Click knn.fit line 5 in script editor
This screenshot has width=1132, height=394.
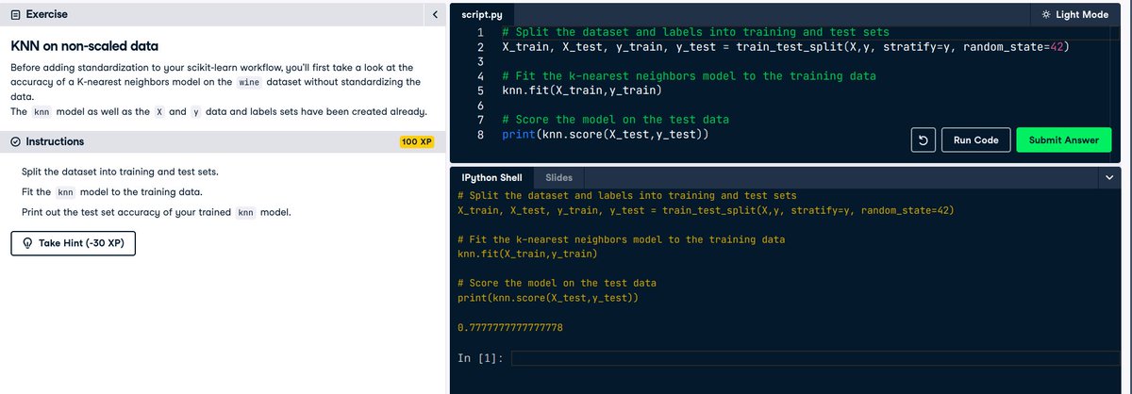(x=581, y=90)
